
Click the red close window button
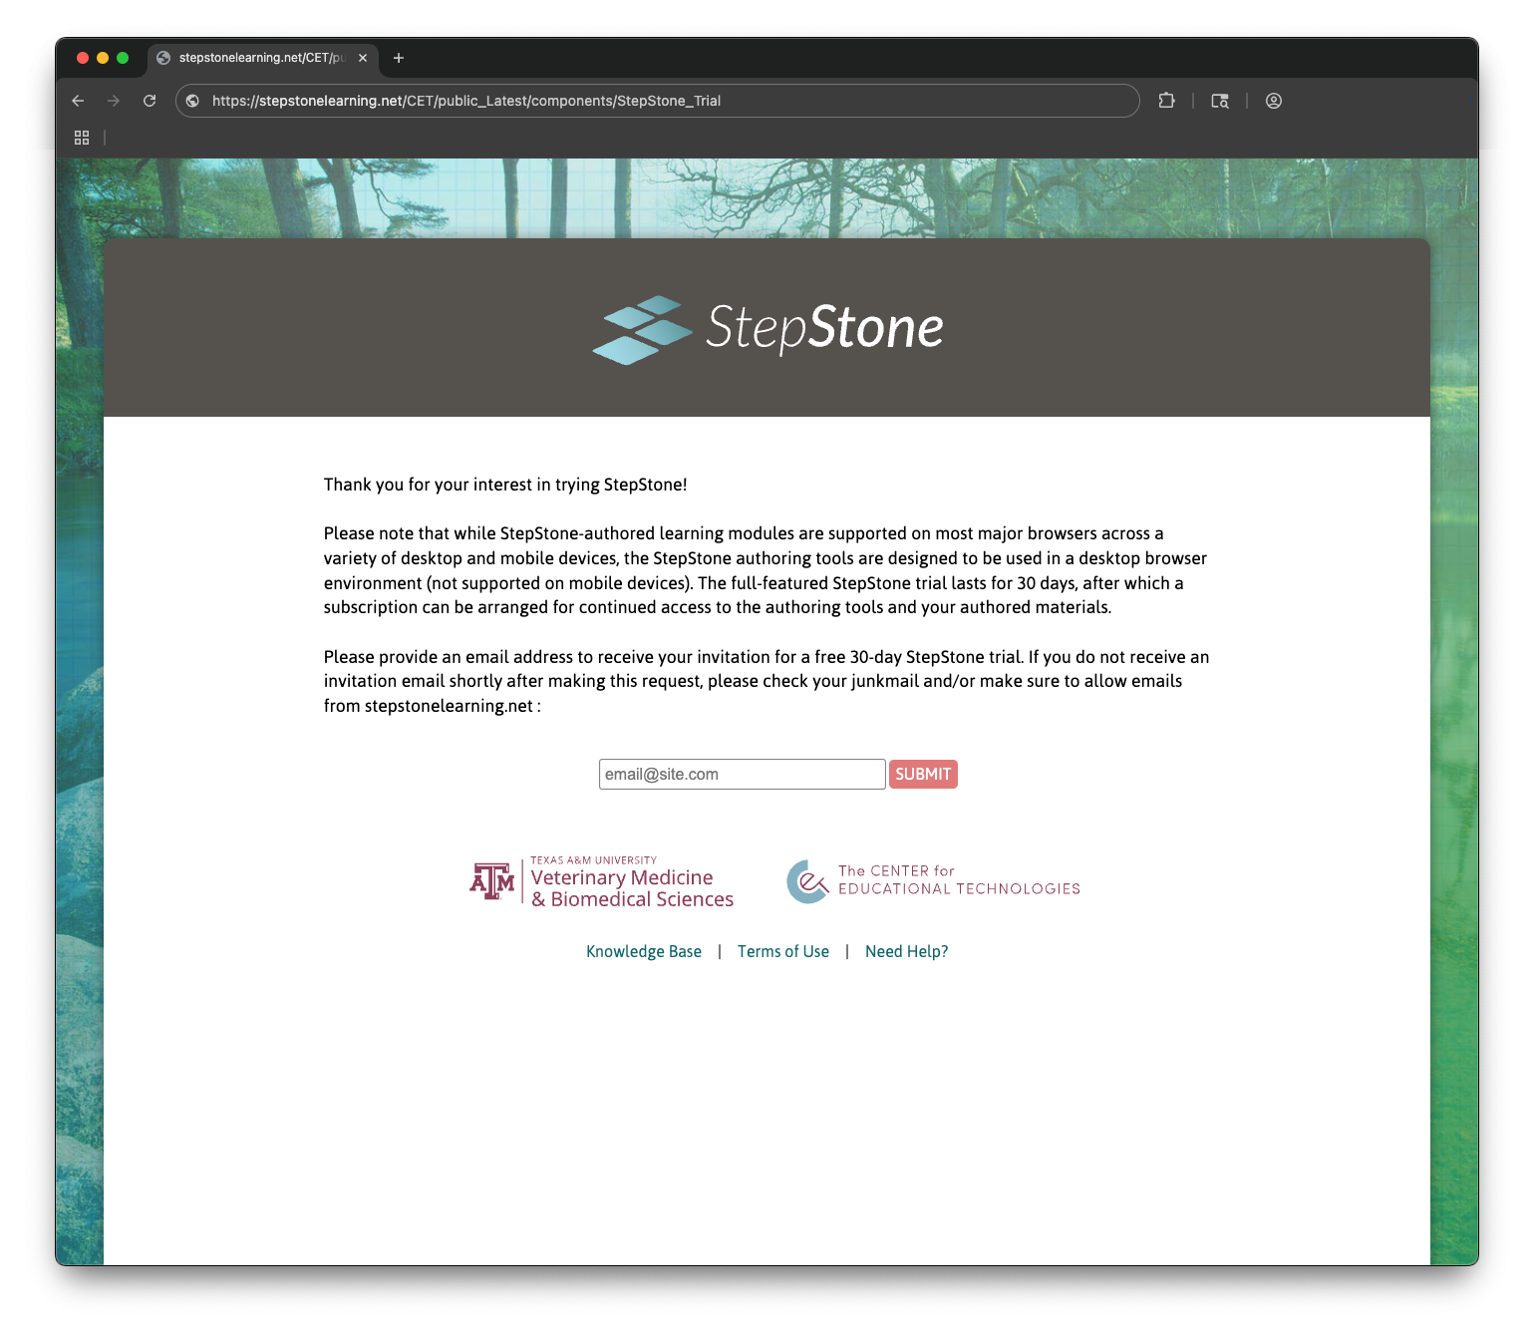click(x=83, y=58)
